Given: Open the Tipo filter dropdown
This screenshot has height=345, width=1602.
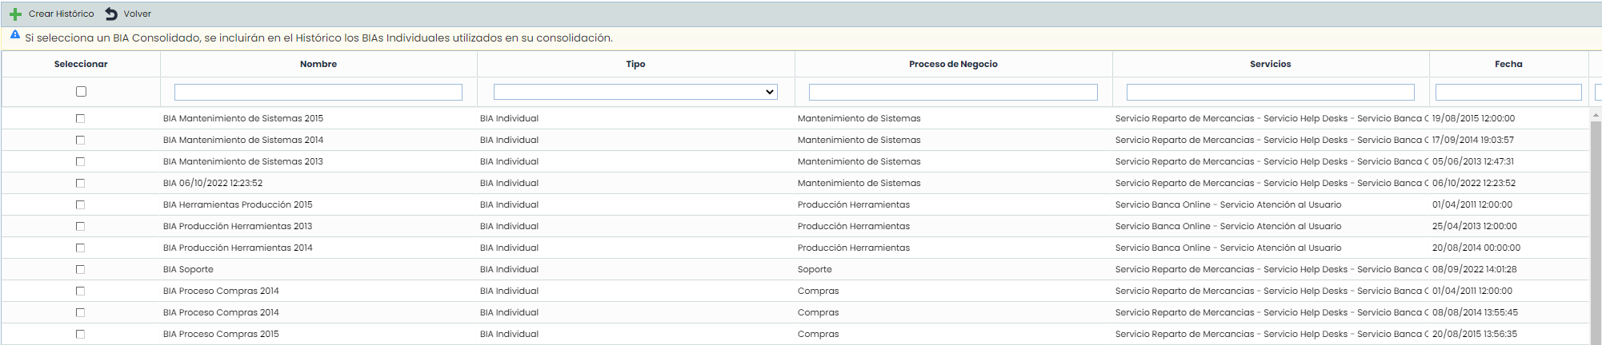Looking at the screenshot, I should (x=635, y=93).
